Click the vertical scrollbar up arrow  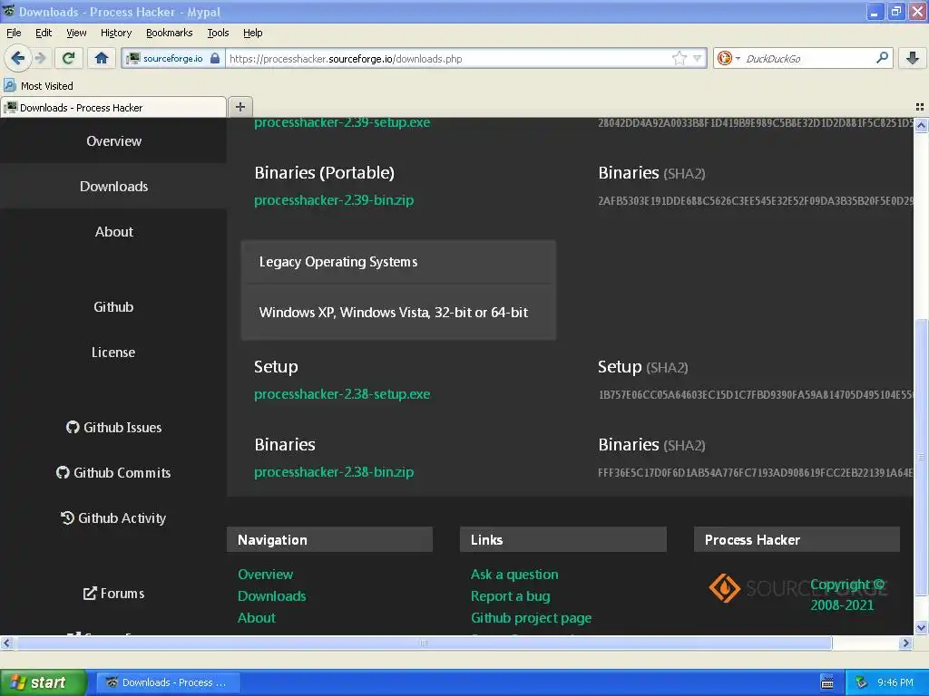click(x=921, y=125)
